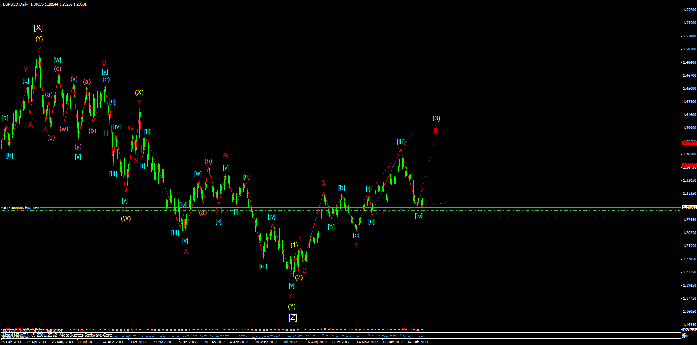Click the white [X] wave label
697x345 pixels.
point(38,28)
